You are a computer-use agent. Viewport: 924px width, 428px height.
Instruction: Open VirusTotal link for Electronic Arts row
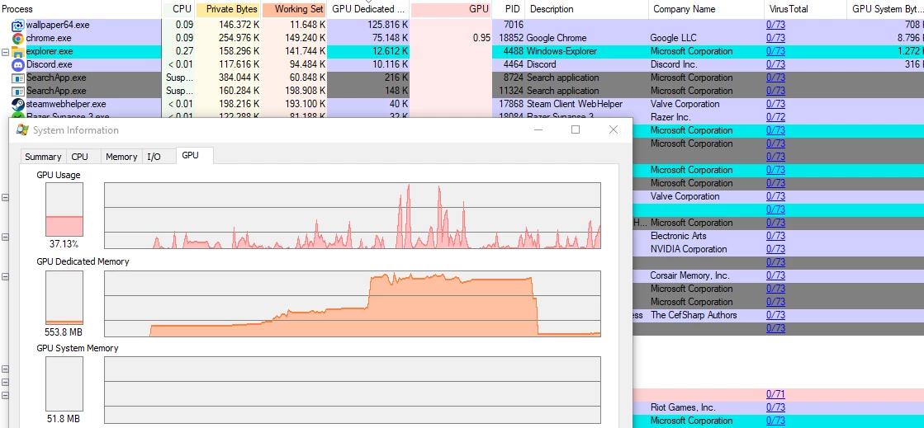click(x=775, y=236)
